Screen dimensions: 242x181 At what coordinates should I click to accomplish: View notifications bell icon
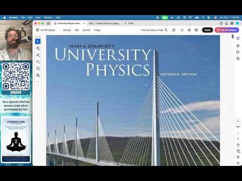tap(226, 23)
